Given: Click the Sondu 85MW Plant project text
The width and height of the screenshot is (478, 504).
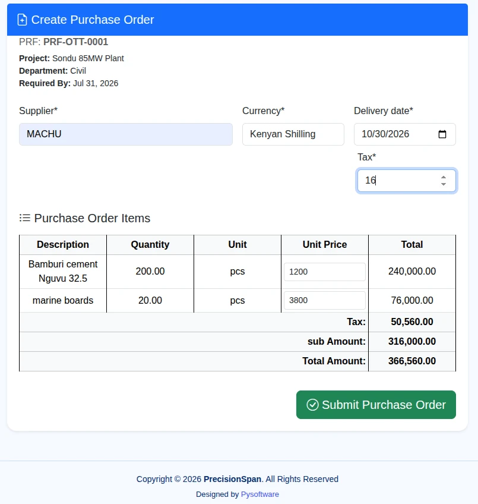Looking at the screenshot, I should click(x=88, y=58).
